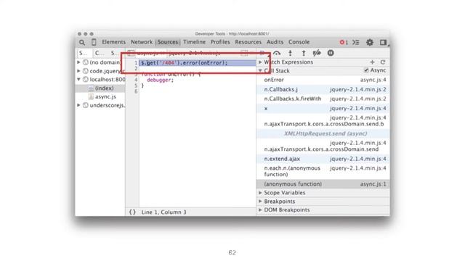The height and width of the screenshot is (261, 465).
Task: Click the dock side toggle icon
Action: click(x=383, y=42)
